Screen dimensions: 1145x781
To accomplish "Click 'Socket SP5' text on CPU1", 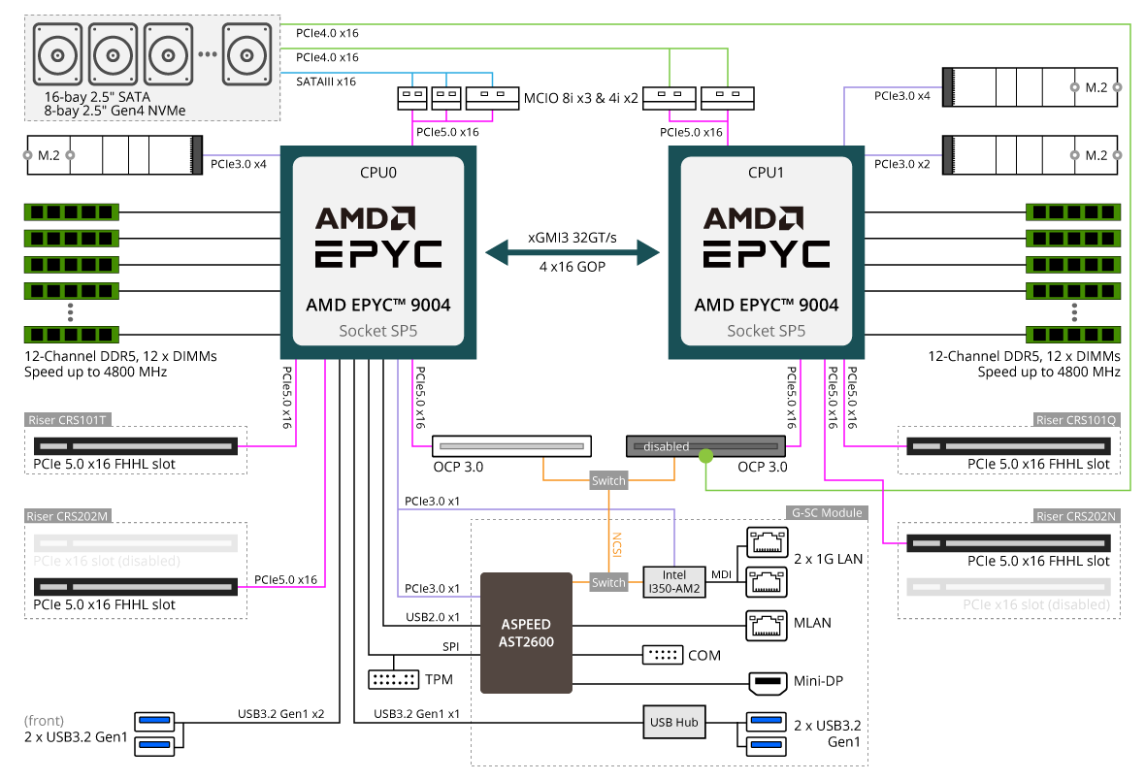I will coord(766,331).
